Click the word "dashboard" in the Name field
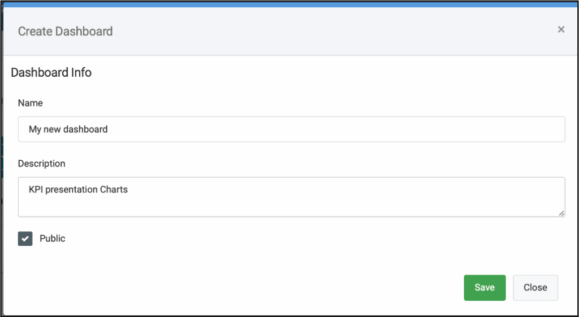This screenshot has height=317, width=579. (x=85, y=129)
